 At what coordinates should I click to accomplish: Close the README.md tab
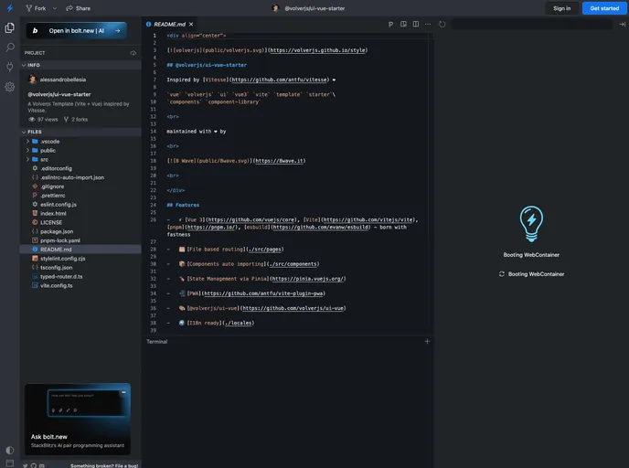pos(191,24)
